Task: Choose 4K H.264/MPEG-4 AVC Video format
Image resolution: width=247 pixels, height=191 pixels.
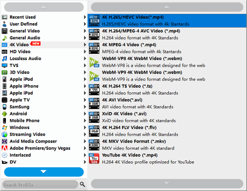Action: 167,35
